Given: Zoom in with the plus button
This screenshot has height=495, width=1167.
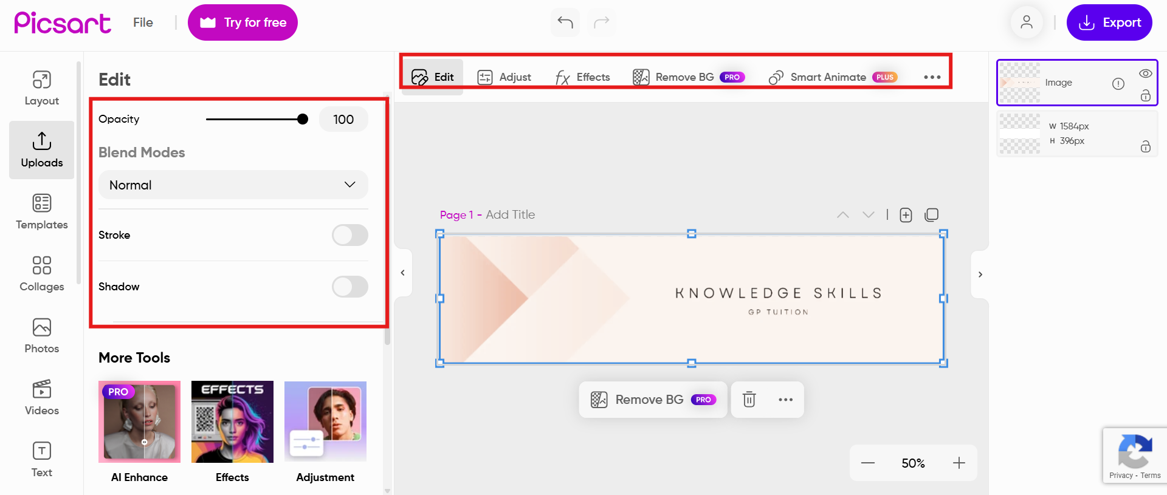Looking at the screenshot, I should [959, 463].
